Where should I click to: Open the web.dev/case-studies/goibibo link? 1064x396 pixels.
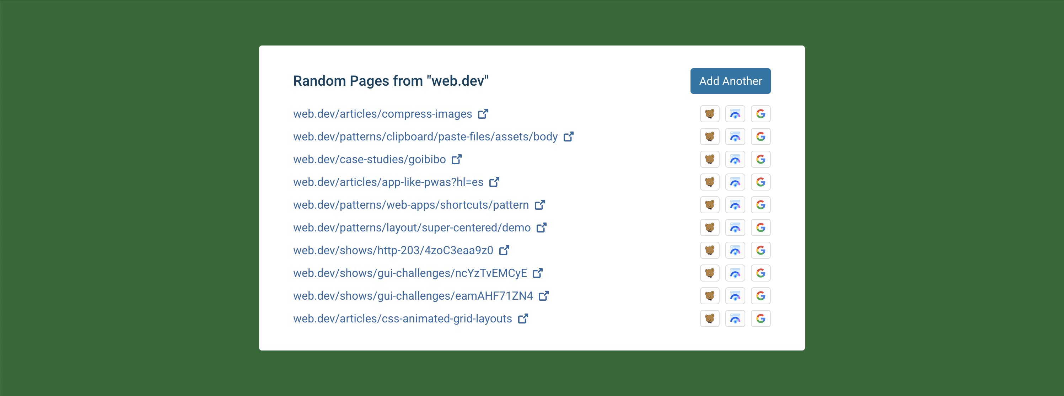[377, 159]
